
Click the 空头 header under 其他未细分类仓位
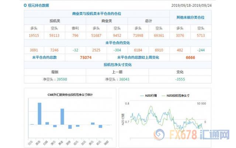tap(201, 28)
